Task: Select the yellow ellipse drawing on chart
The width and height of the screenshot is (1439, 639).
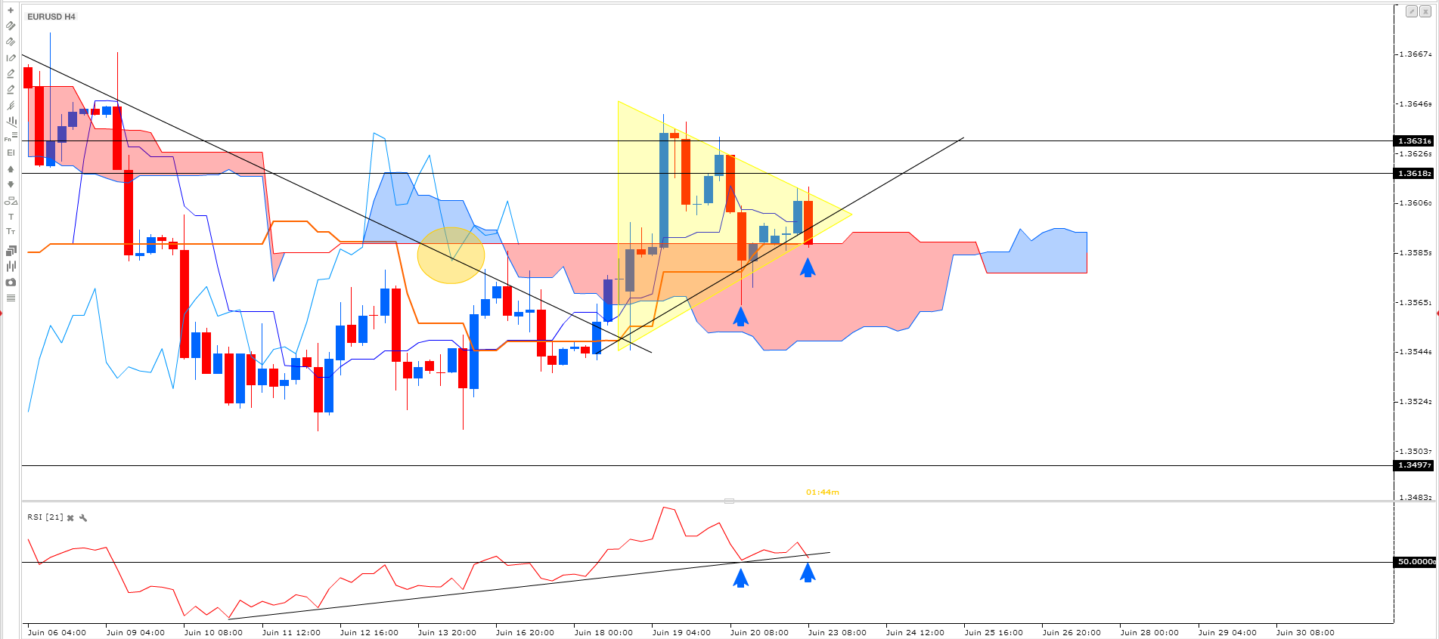Action: tap(451, 255)
